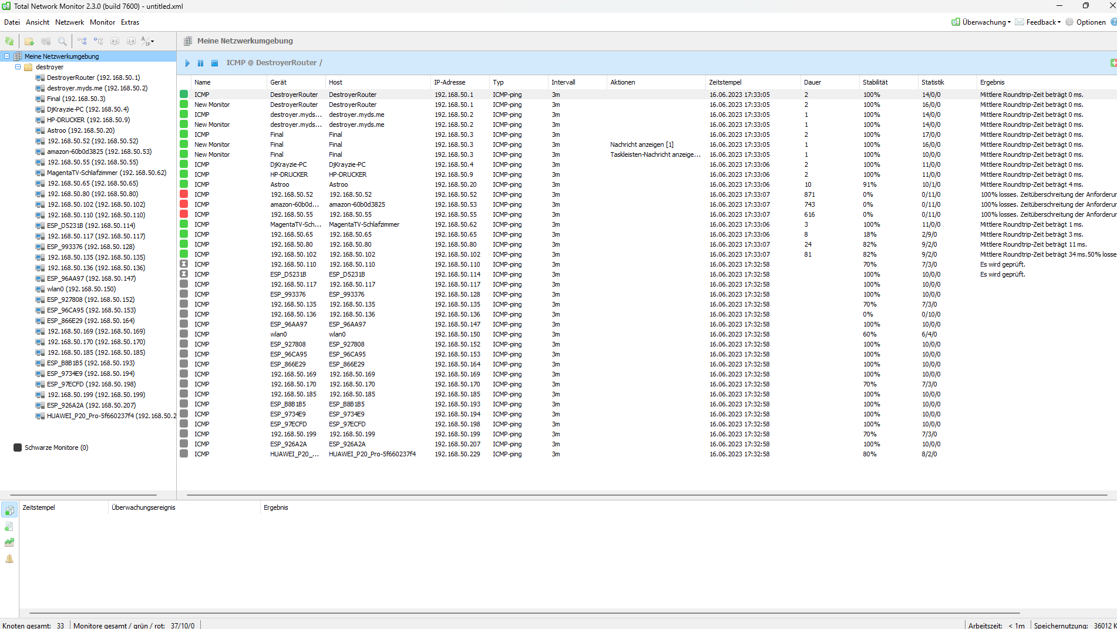Viewport: 1117px width, 629px height.
Task: Click the magnifier scan network icon
Action: 62,41
